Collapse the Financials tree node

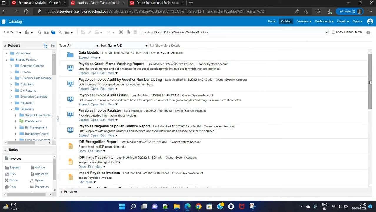pyautogui.click(x=11, y=109)
